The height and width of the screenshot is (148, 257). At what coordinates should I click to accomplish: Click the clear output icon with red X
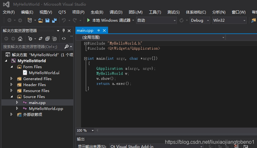point(236,146)
